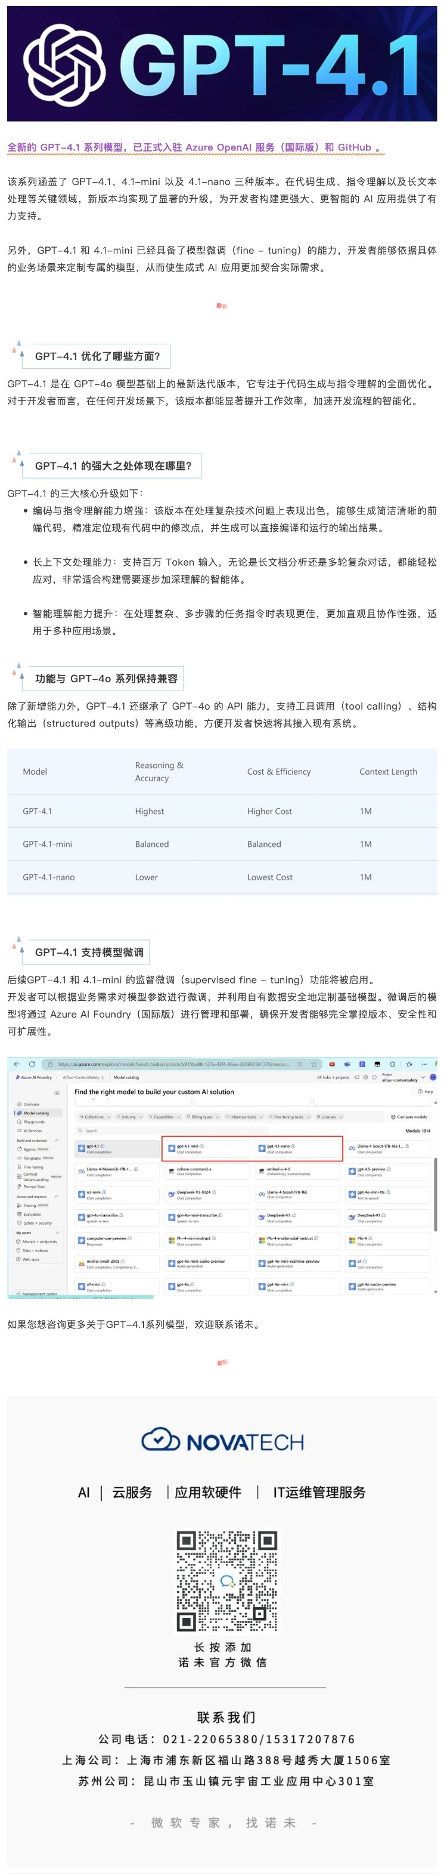Click the Compare models button

(409, 1117)
